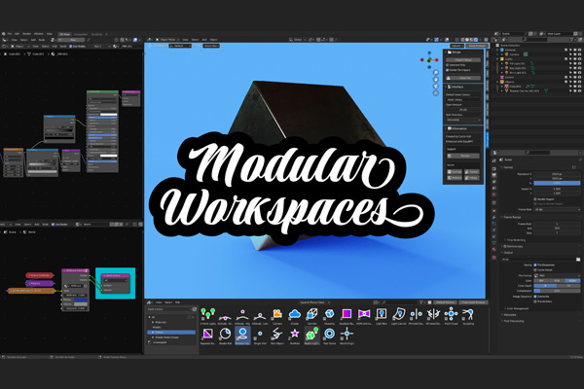The width and height of the screenshot is (584, 389).
Task: Select the Setups catalog in asset tree
Action: 172,333
